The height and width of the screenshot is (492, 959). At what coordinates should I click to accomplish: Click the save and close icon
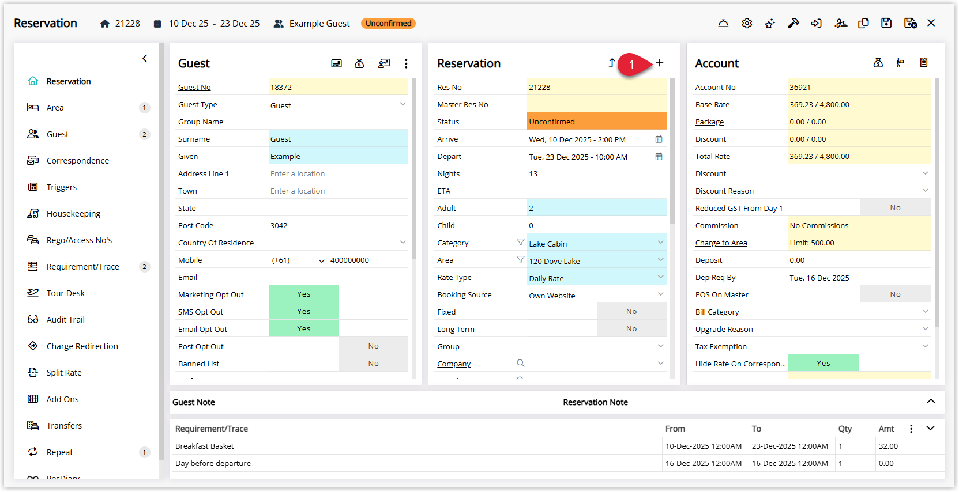pyautogui.click(x=911, y=23)
